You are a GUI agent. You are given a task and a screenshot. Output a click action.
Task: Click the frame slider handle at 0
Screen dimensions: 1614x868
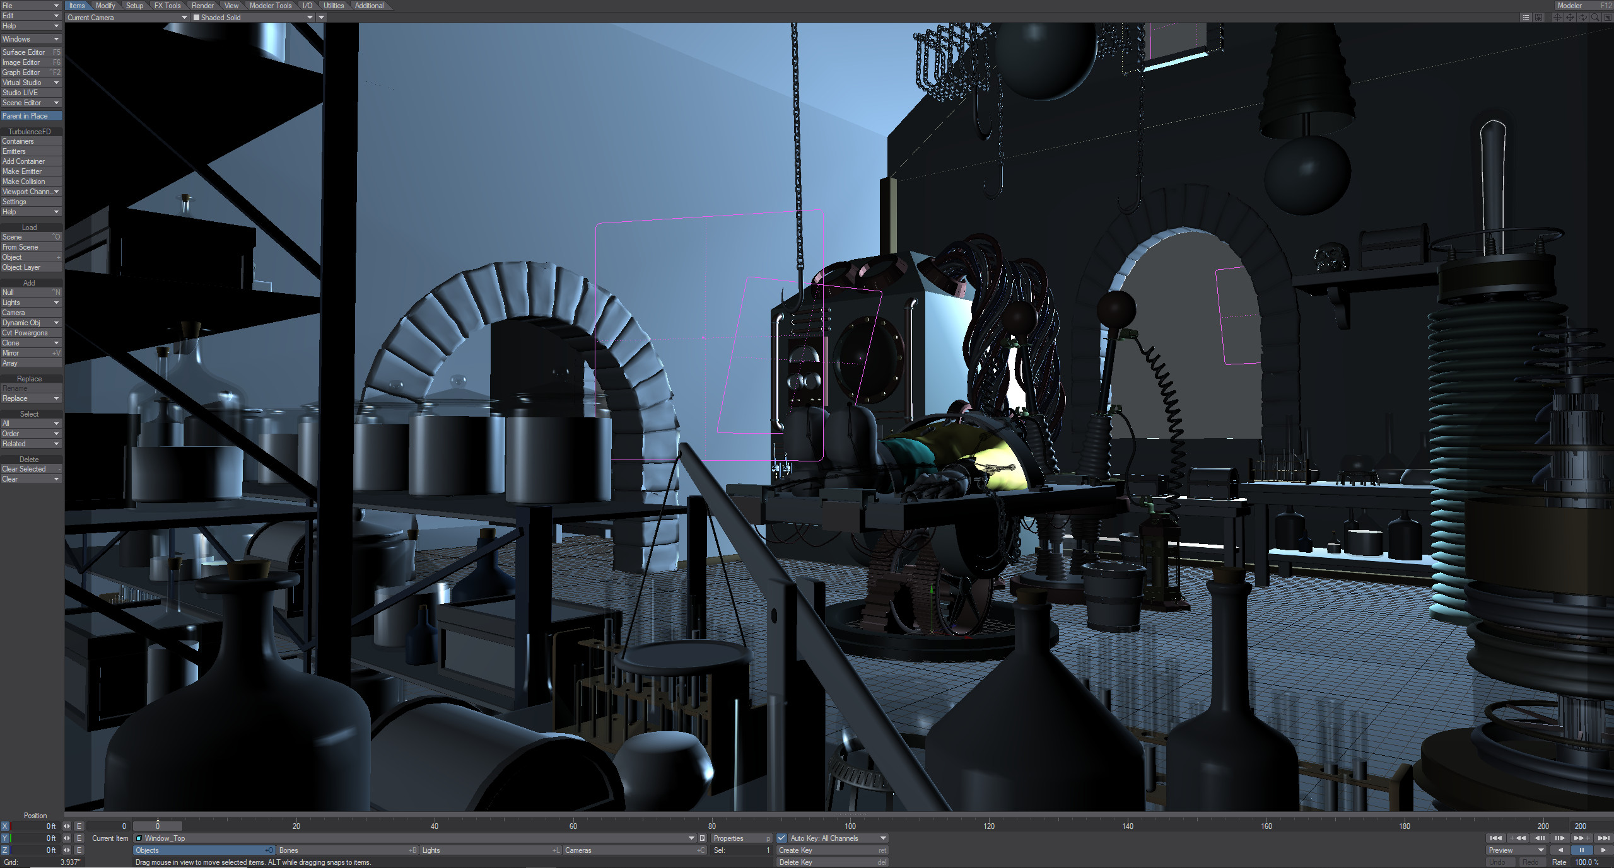click(x=158, y=826)
